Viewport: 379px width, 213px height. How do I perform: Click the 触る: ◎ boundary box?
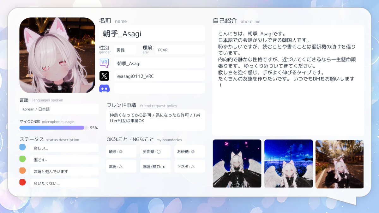(x=121, y=151)
